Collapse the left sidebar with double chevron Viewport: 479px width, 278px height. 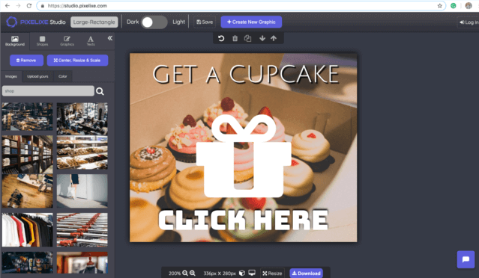(110, 38)
